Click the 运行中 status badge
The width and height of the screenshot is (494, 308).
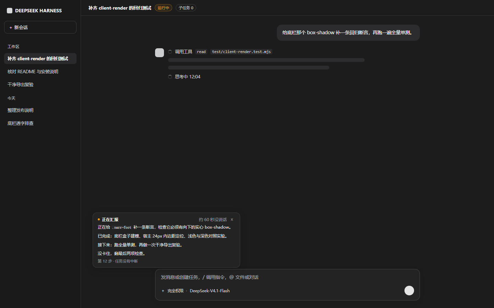tap(163, 8)
